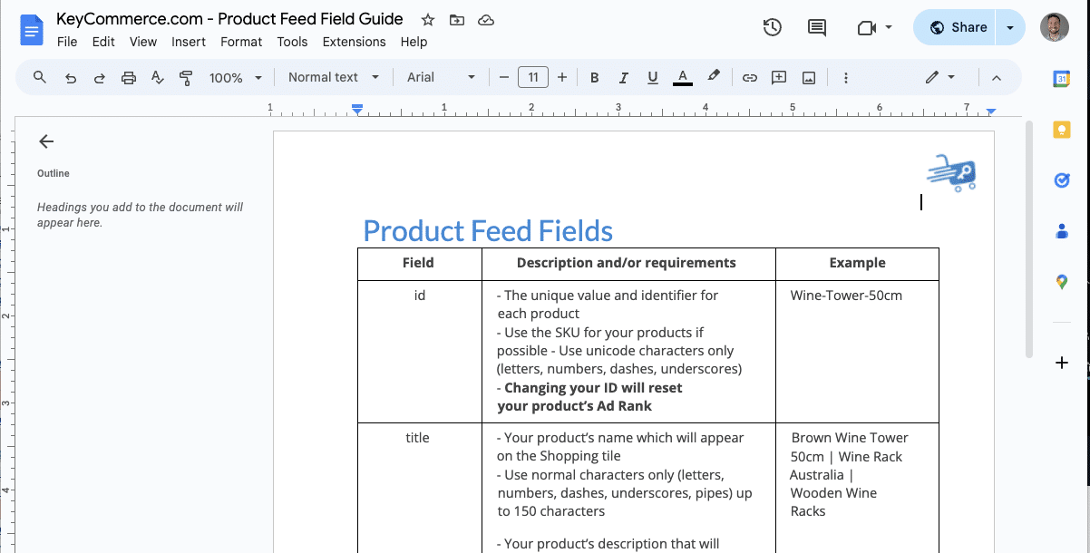Open Google Keep sidebar
1090x553 pixels.
pos(1061,130)
